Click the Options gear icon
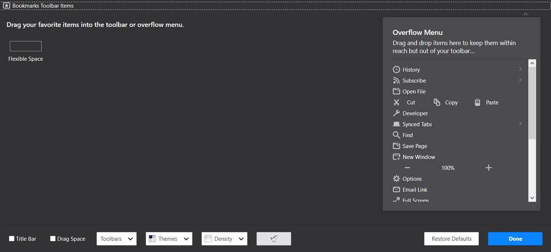 (x=396, y=179)
